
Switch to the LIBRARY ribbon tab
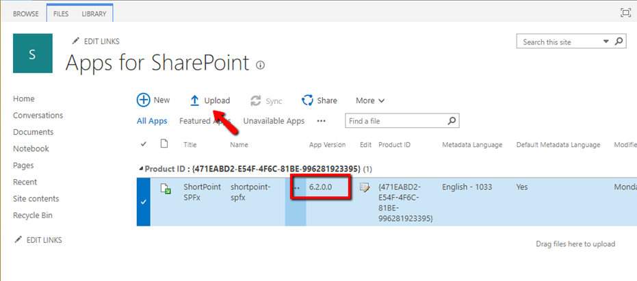pos(94,14)
